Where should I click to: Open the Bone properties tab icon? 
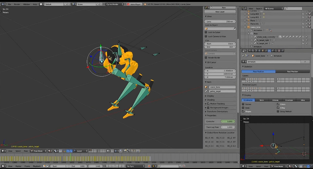(273, 51)
